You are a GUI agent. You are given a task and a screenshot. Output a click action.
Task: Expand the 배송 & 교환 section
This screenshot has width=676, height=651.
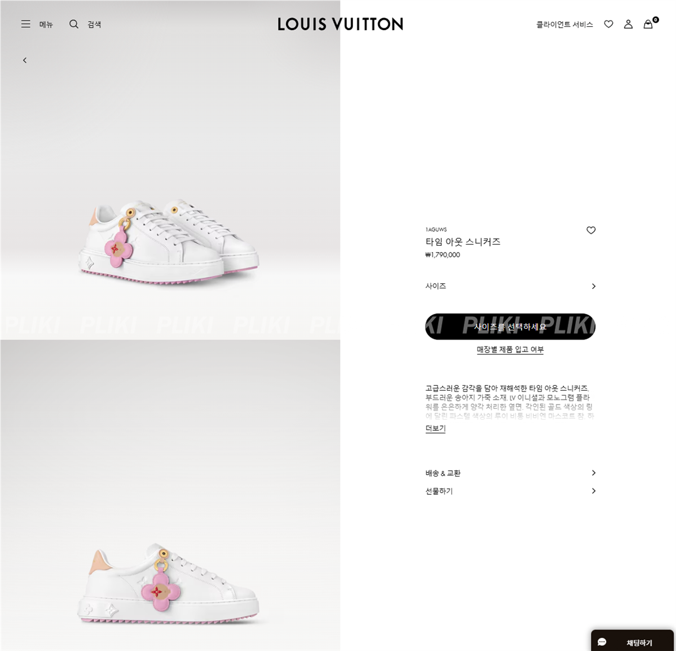pyautogui.click(x=510, y=473)
